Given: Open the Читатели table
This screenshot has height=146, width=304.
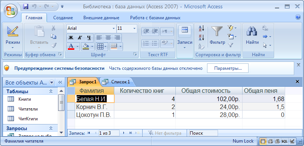Looking at the screenshot, I should point(28,109).
